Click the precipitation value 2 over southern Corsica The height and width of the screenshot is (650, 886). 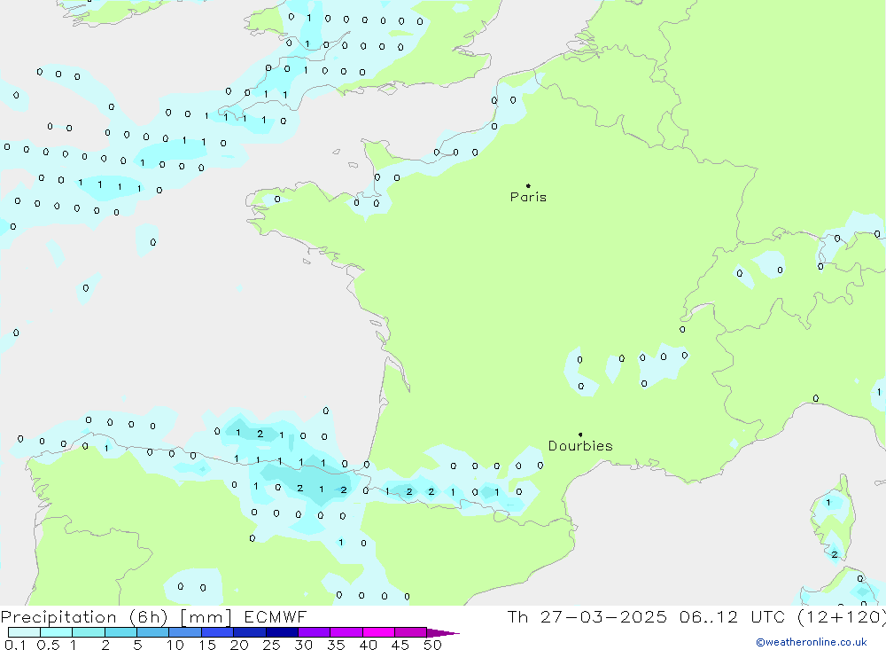(835, 554)
